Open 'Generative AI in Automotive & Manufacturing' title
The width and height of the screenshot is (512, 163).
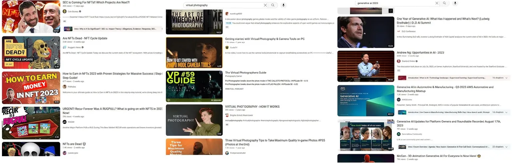click(x=445, y=89)
